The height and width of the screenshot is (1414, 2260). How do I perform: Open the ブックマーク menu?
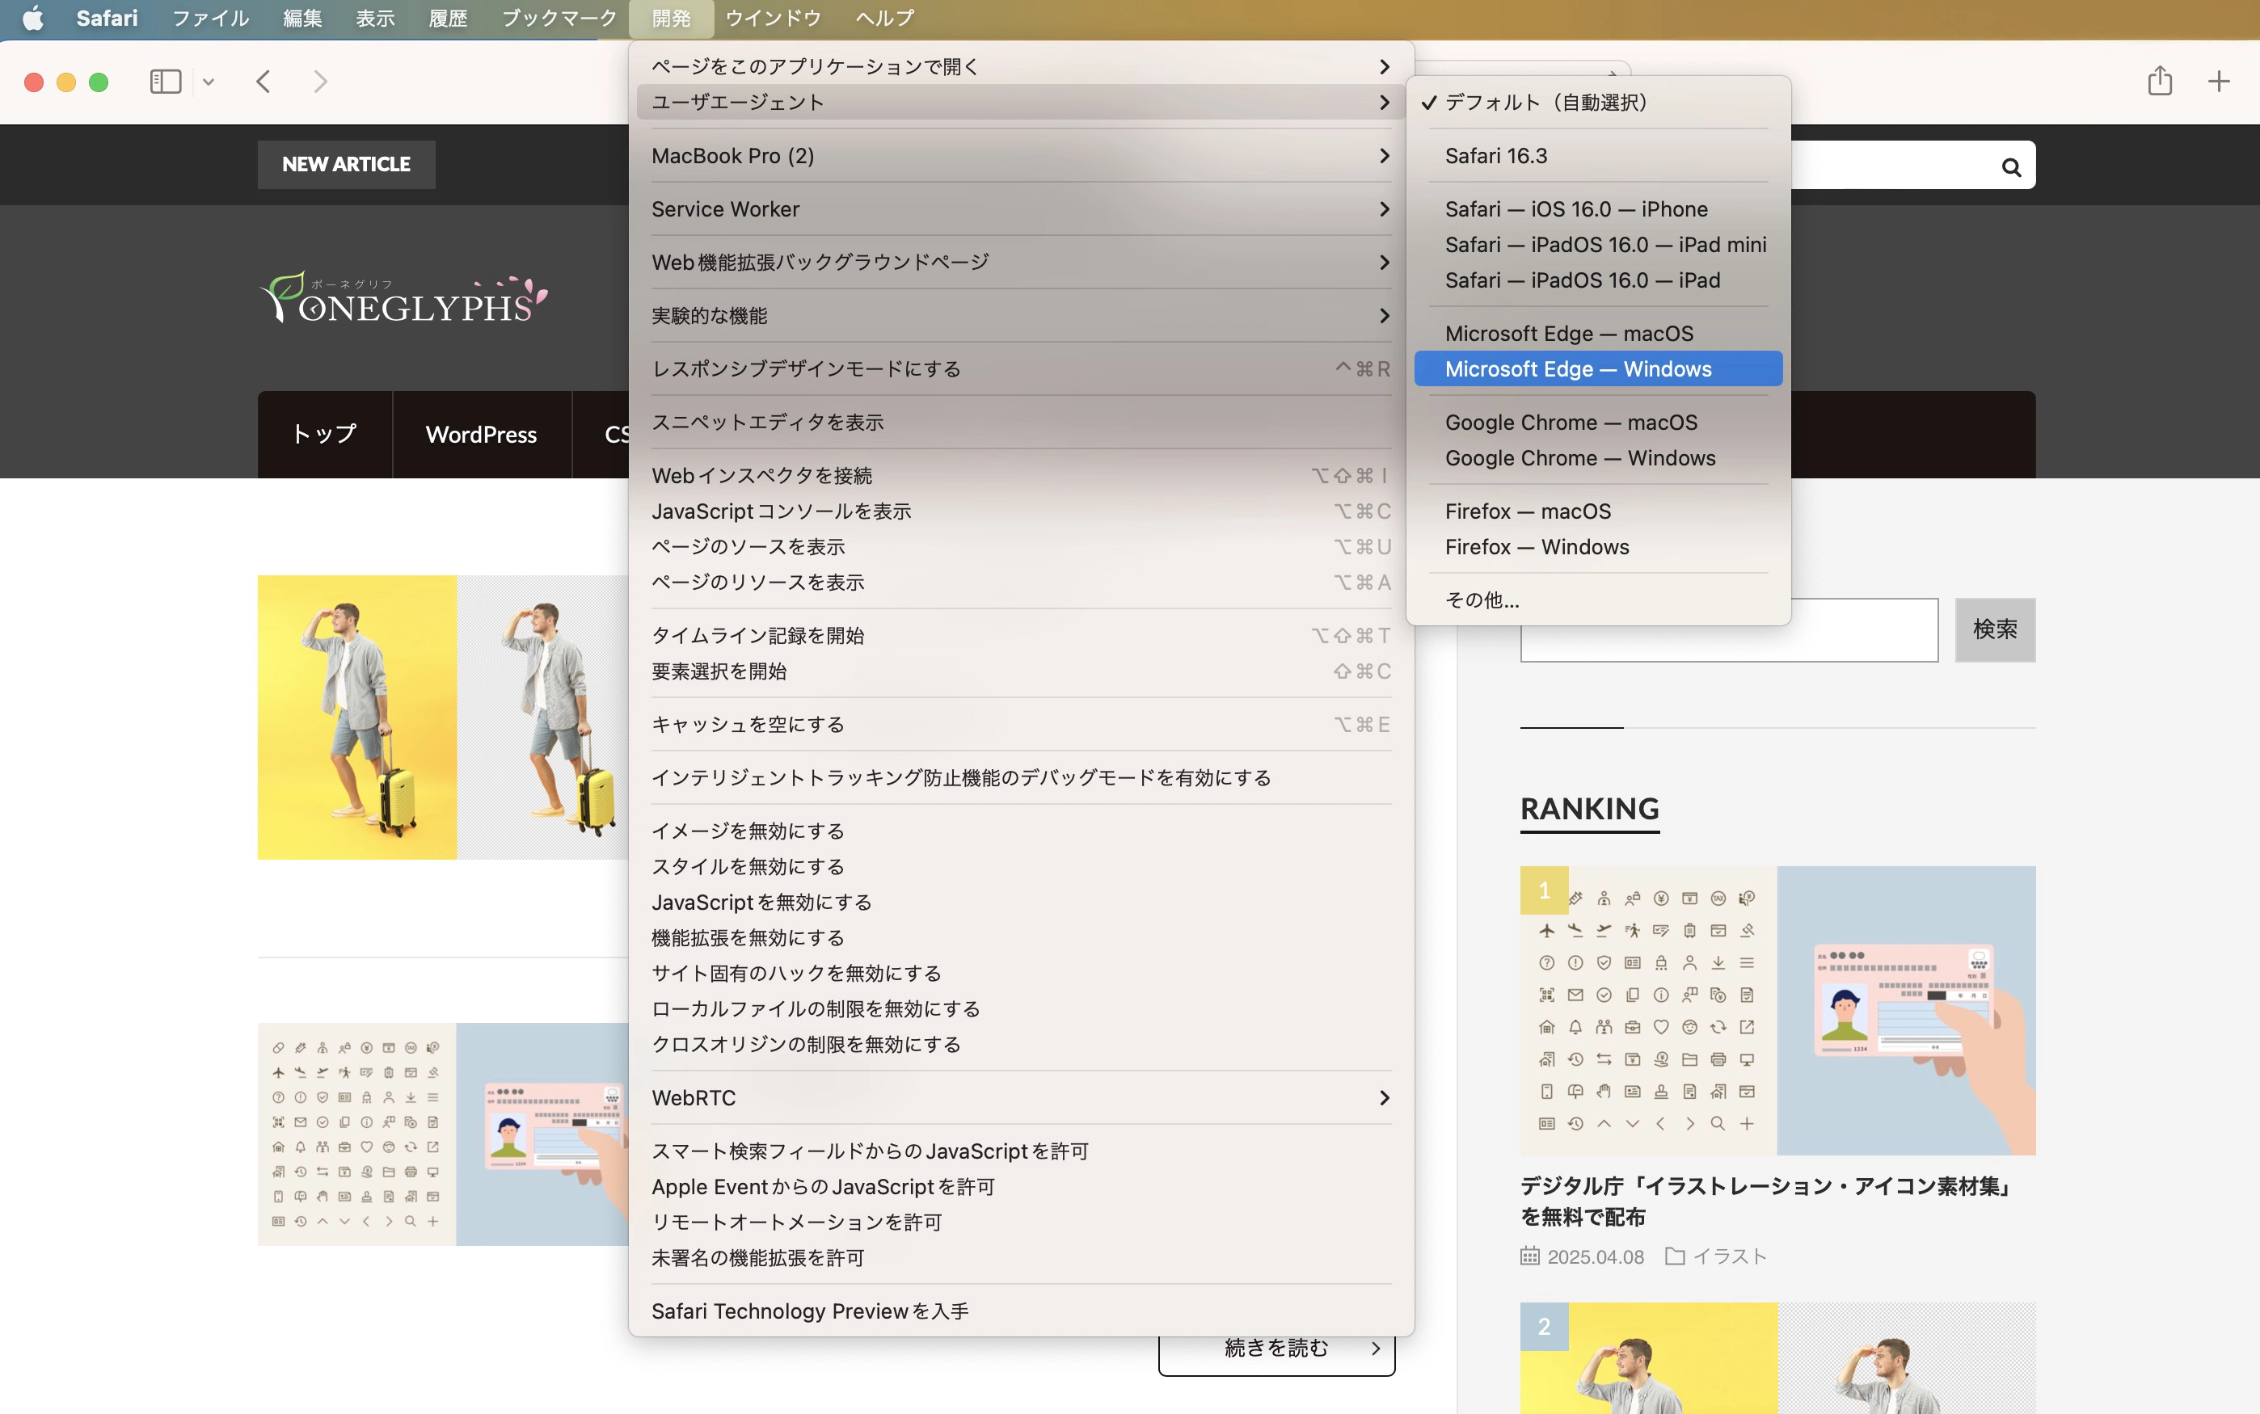pyautogui.click(x=559, y=19)
